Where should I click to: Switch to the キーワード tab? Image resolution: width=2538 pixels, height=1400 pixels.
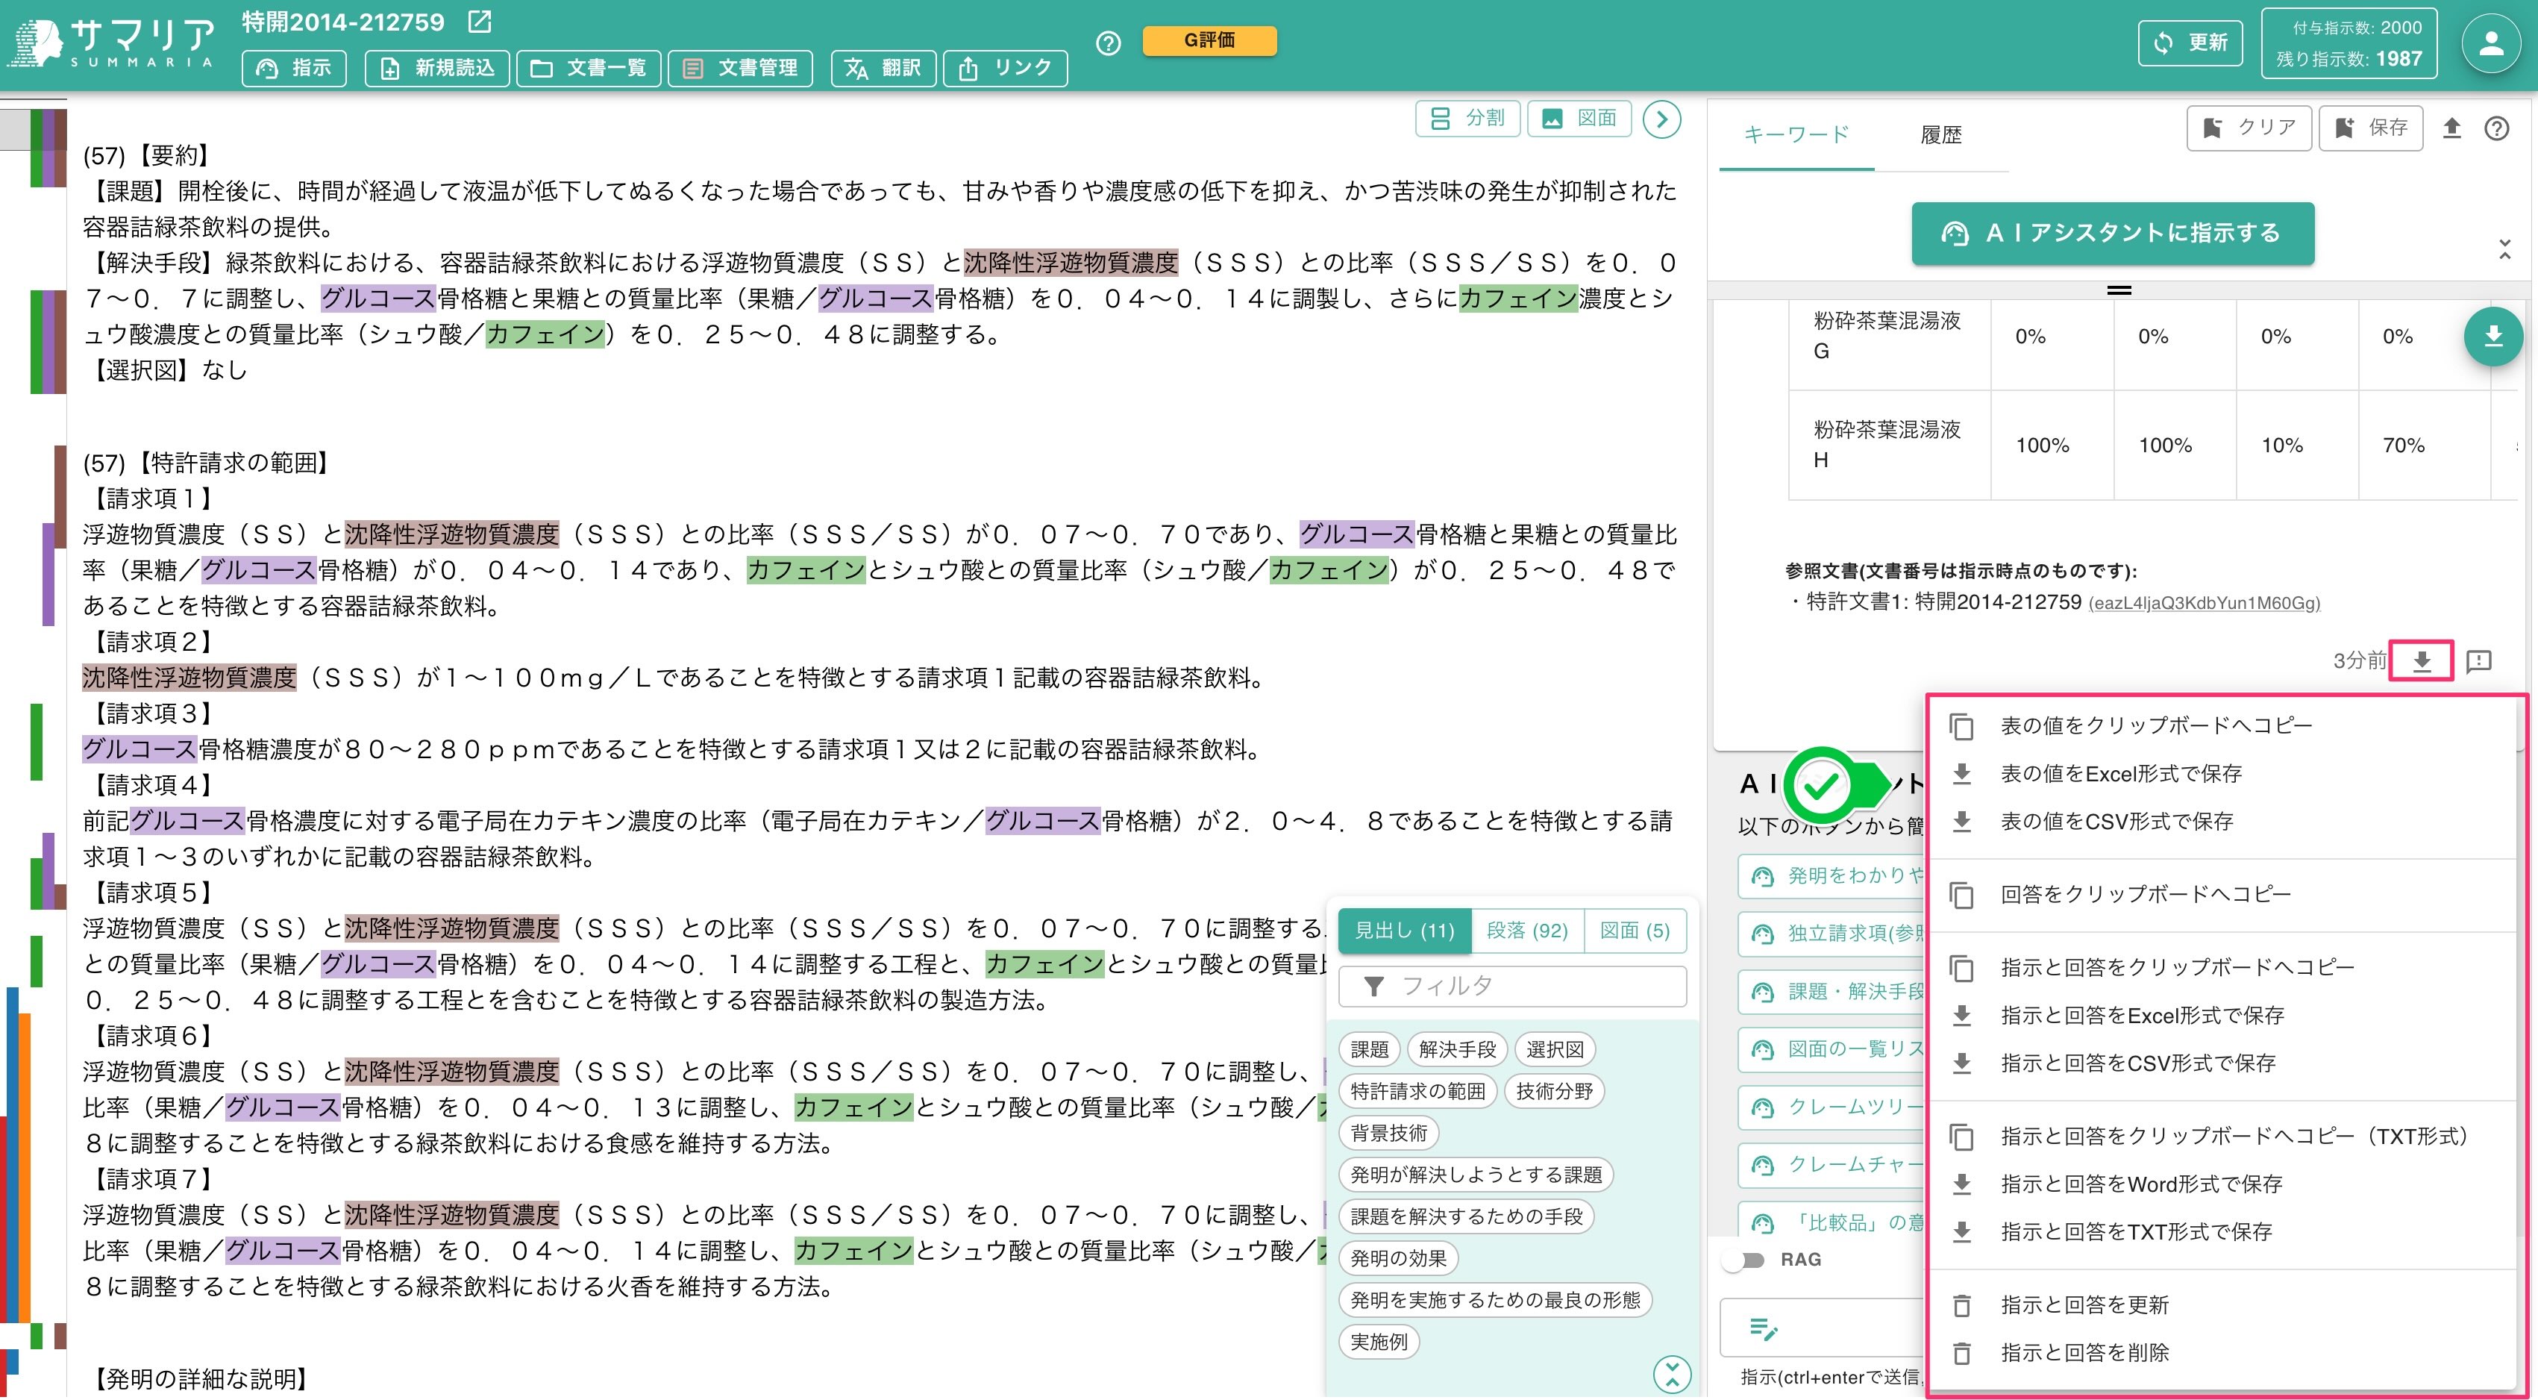1796,135
